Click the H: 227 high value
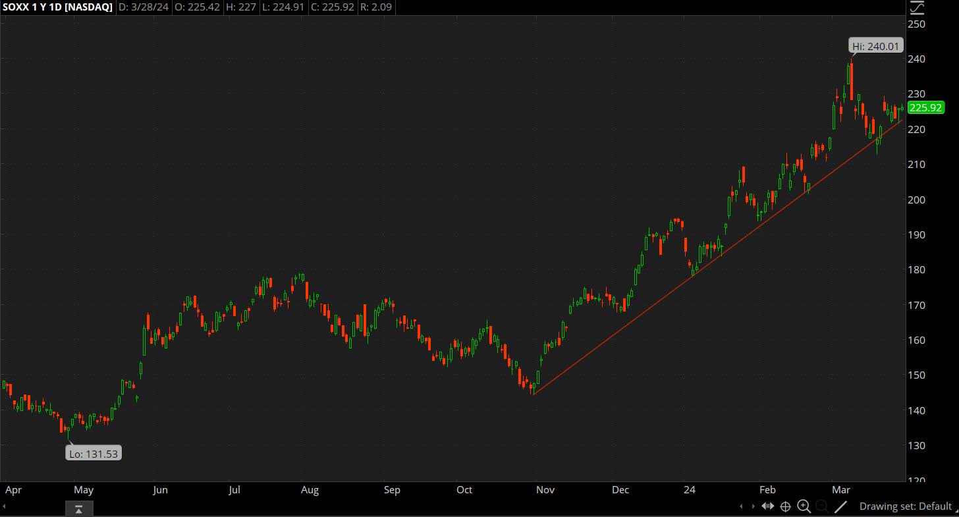 242,7
